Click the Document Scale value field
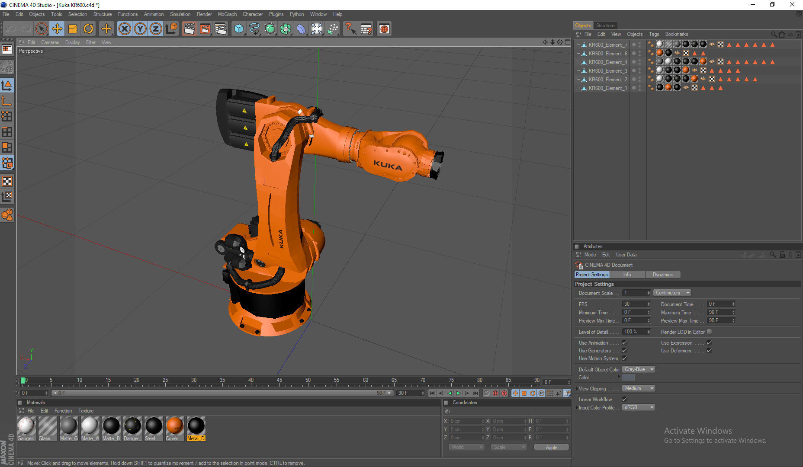The width and height of the screenshot is (803, 467). tap(636, 293)
